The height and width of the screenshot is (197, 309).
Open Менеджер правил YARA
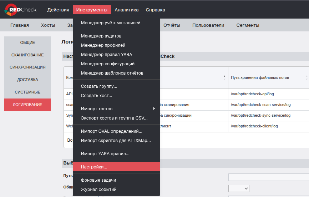[116, 55]
